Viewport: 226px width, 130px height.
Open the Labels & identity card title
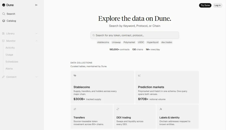click(x=169, y=117)
